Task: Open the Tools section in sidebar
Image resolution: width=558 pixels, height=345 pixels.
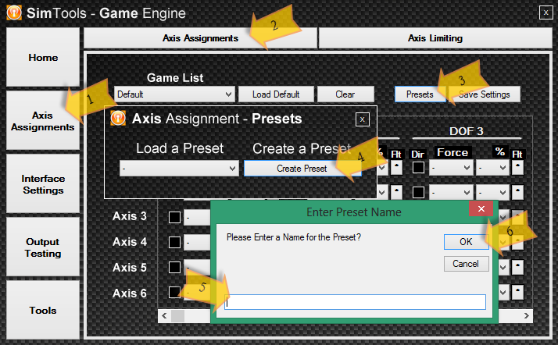Action: (43, 310)
